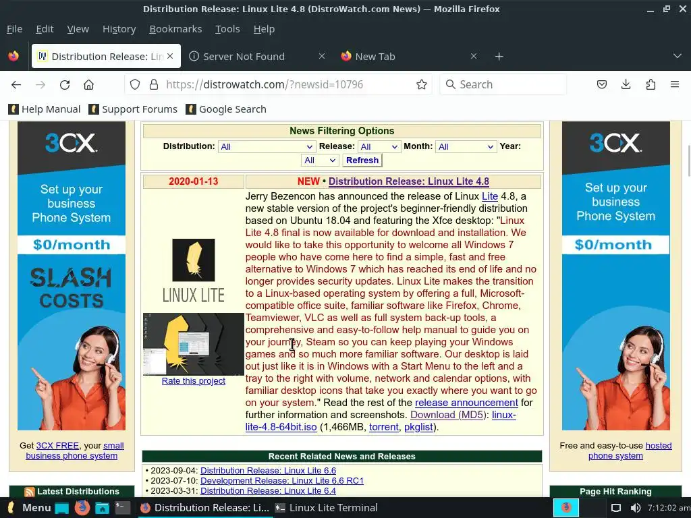
Task: Click the Search box in toolbar
Action: (503, 84)
